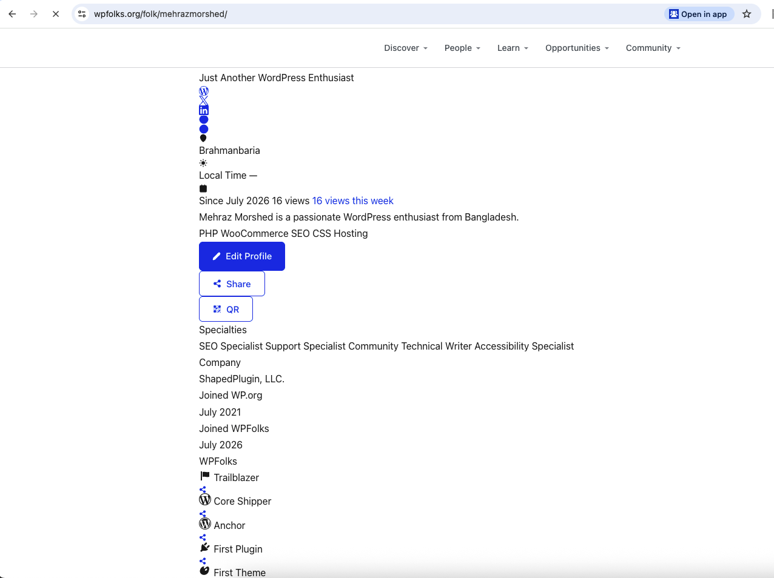Image resolution: width=774 pixels, height=578 pixels.
Task: Open the QR code button
Action: [226, 309]
